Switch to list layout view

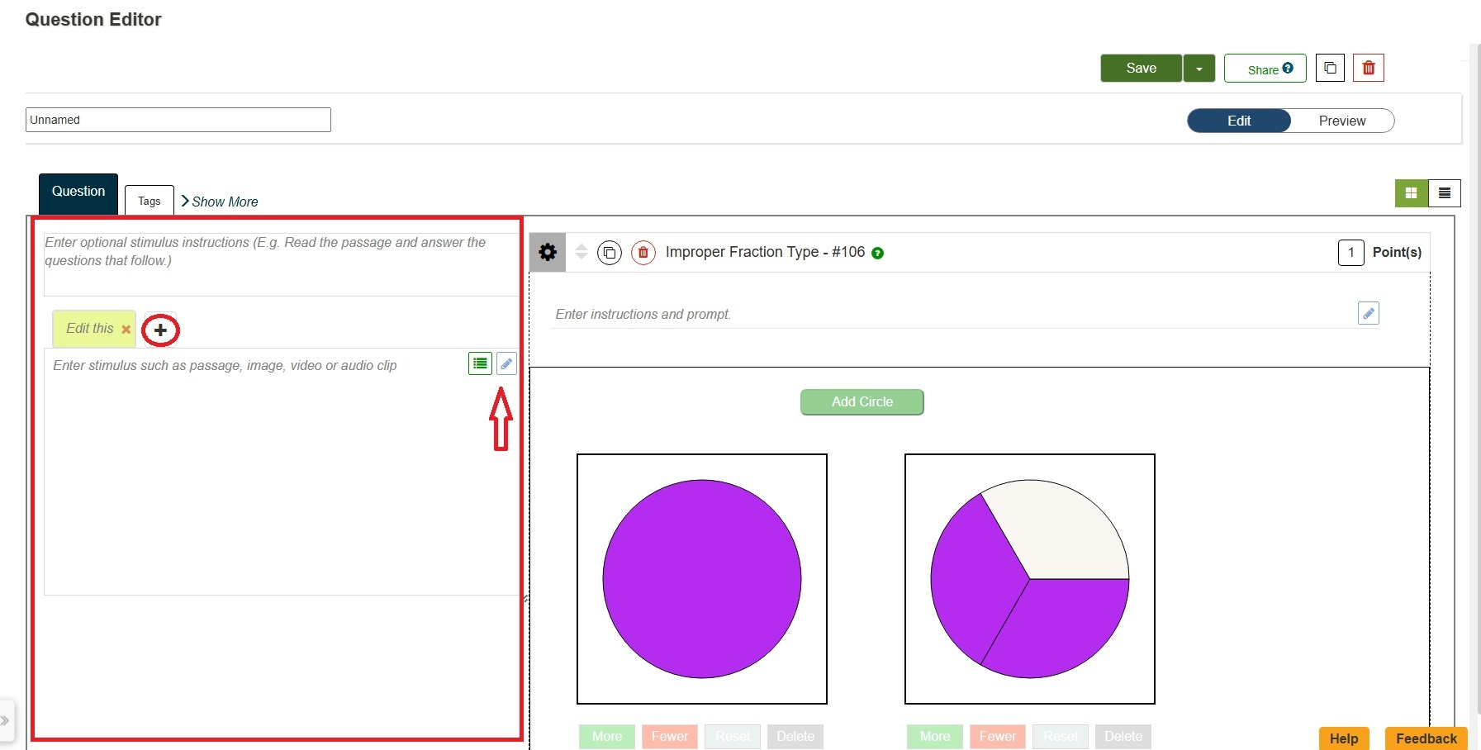pos(1445,193)
